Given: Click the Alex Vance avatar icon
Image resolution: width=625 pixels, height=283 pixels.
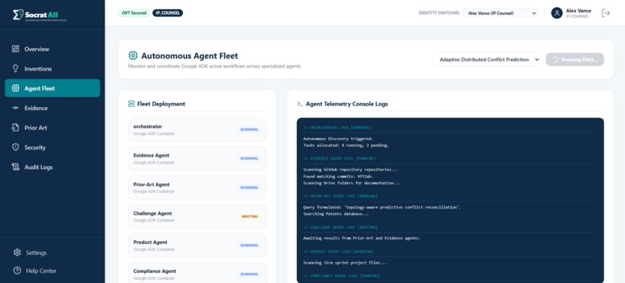Looking at the screenshot, I should coord(557,13).
